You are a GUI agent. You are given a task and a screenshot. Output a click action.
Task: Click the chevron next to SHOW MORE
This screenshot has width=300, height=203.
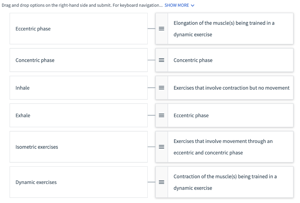click(x=192, y=5)
